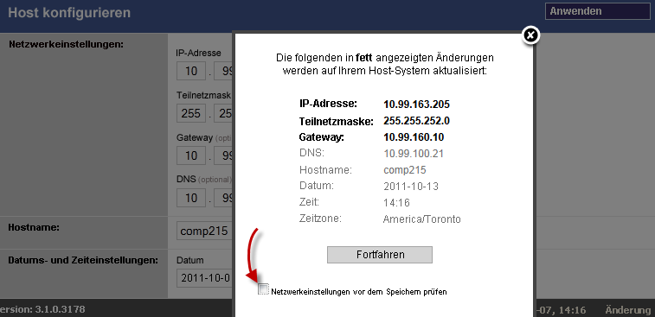Select the IP address value 10.99.163.205

point(416,105)
